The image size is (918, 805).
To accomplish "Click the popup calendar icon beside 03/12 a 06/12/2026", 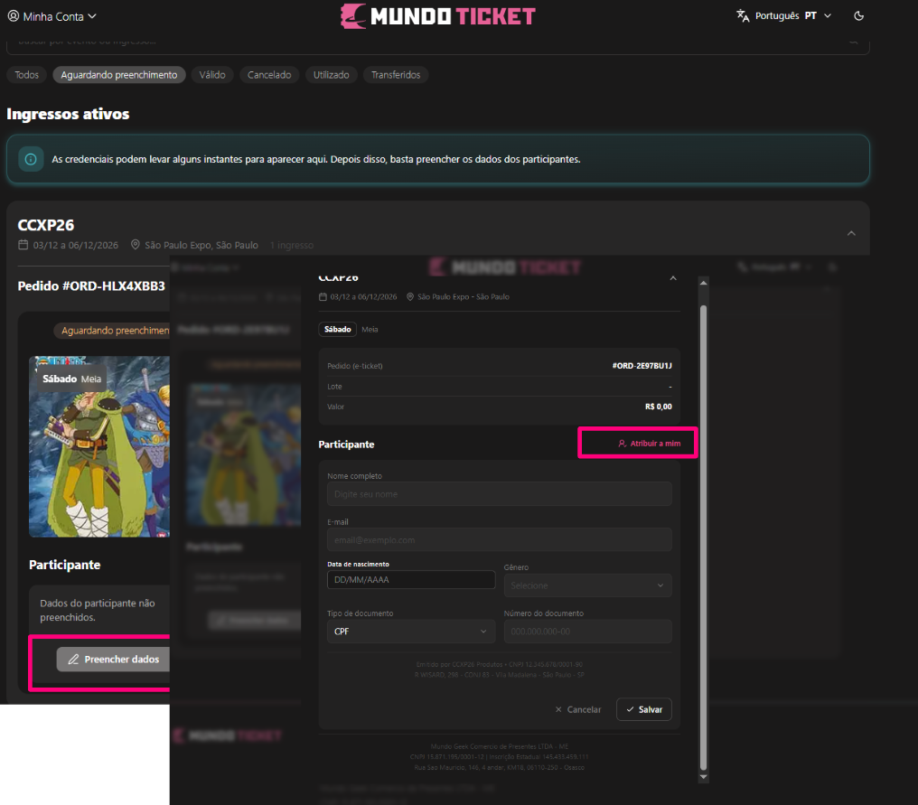I will pos(323,297).
